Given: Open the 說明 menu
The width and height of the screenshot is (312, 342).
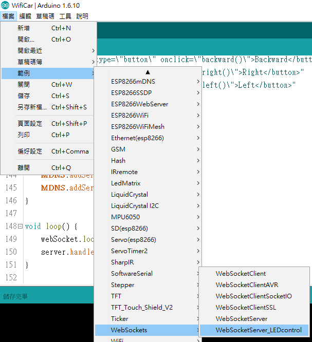Looking at the screenshot, I should [x=82, y=16].
